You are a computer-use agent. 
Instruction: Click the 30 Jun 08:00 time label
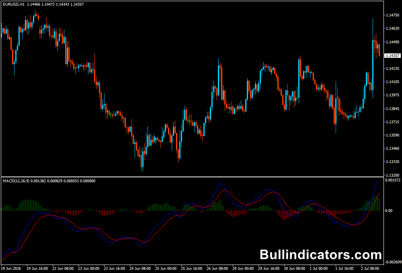[x=294, y=269]
